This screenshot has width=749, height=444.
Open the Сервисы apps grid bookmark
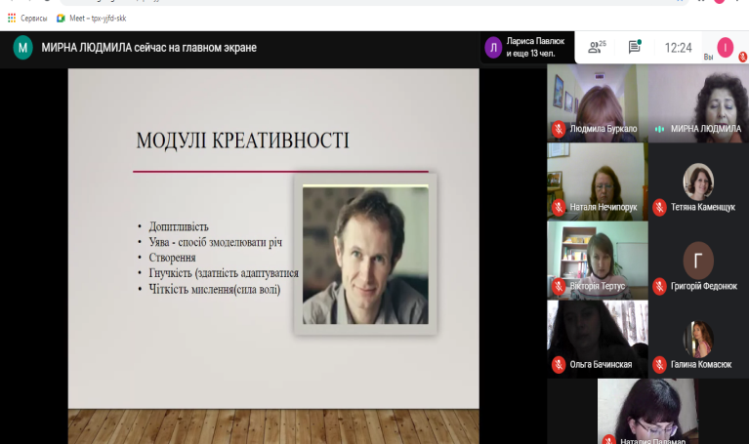point(27,19)
